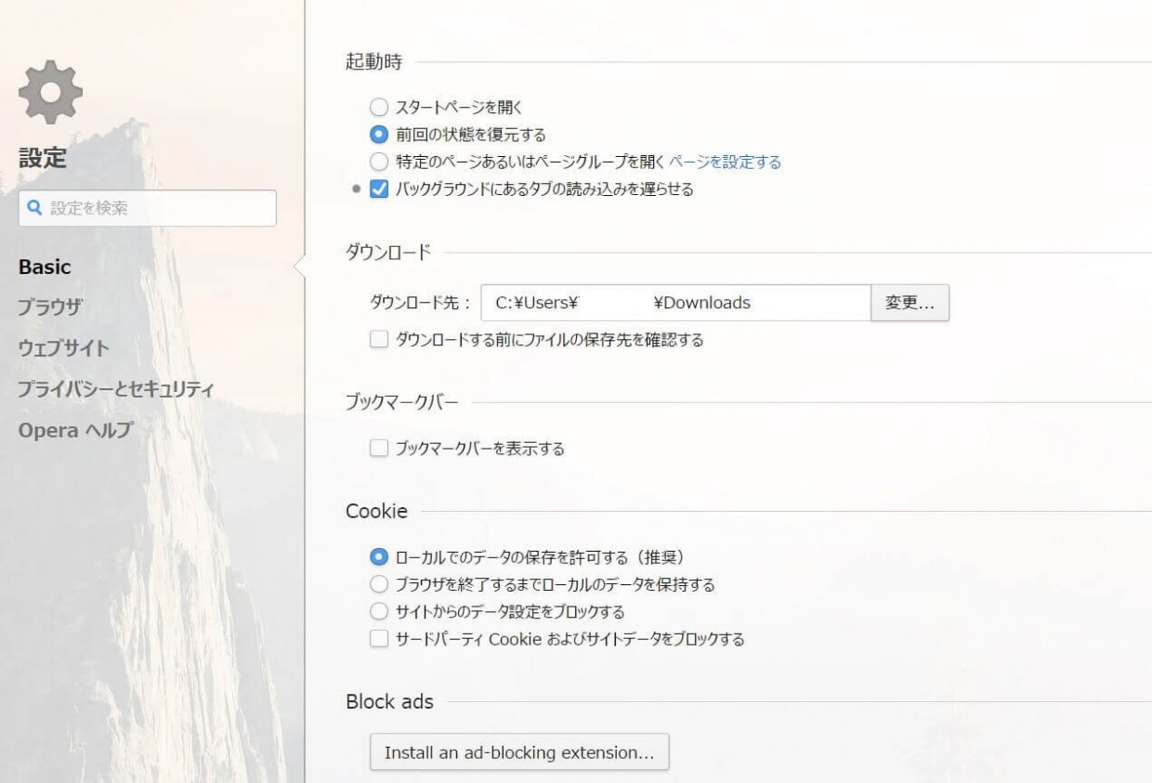The image size is (1152, 783).
Task: Click the 変更... button for download location
Action: tap(910, 302)
